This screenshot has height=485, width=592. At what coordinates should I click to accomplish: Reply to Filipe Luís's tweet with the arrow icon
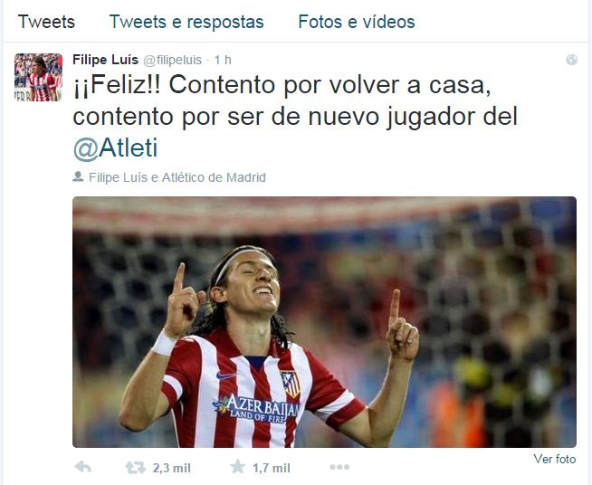(83, 467)
